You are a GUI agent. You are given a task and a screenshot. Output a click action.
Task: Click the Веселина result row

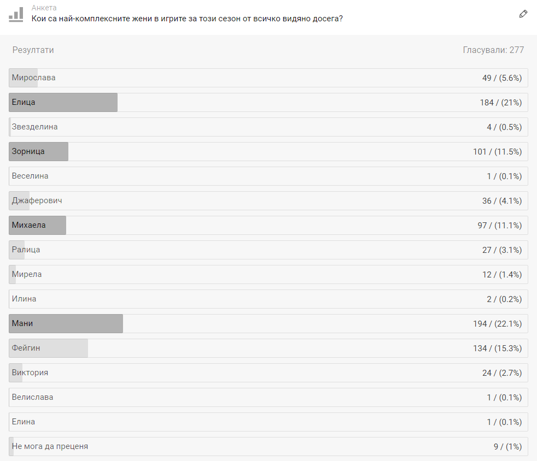point(268,176)
